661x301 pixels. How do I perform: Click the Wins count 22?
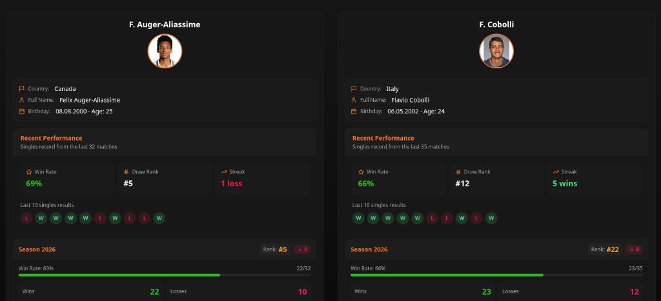click(x=155, y=292)
